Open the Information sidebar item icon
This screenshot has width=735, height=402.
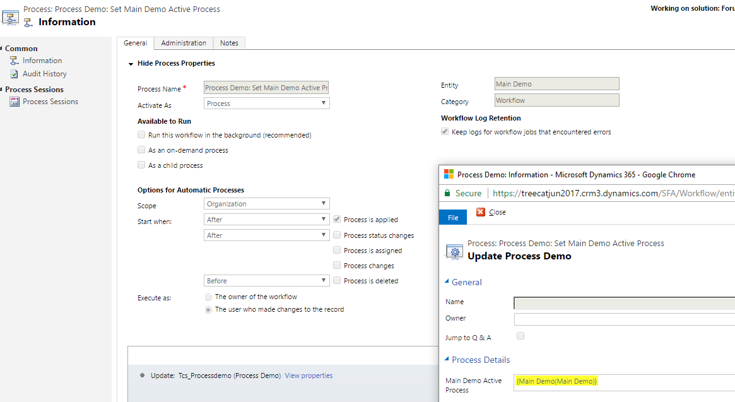[x=15, y=61]
